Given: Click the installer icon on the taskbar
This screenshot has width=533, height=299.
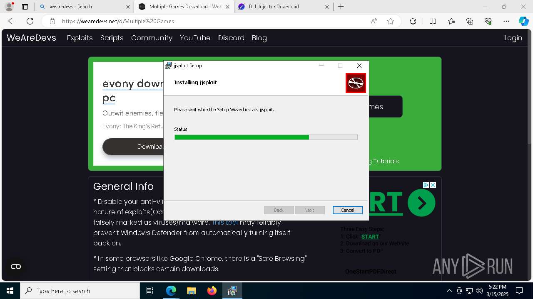Looking at the screenshot, I should (x=232, y=291).
